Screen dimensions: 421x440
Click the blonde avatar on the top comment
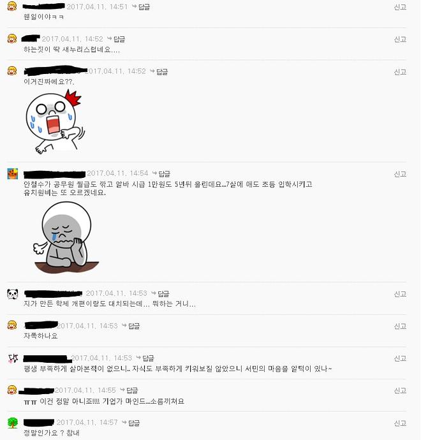[11, 6]
